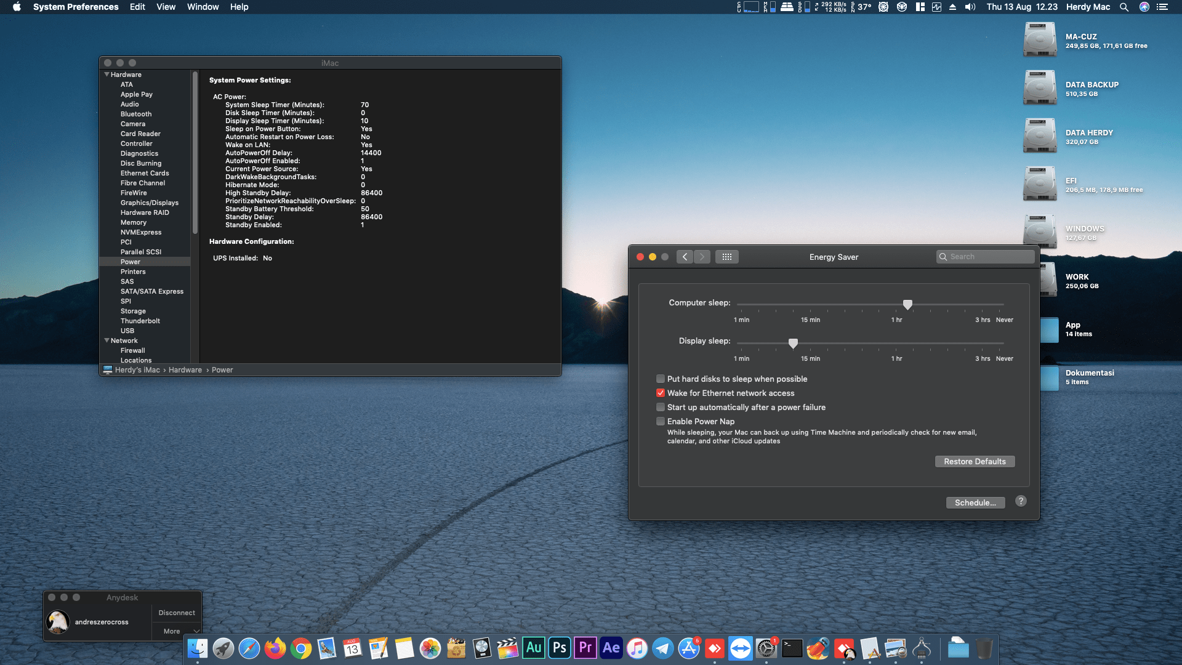The height and width of the screenshot is (665, 1182).
Task: Select Memory in hardware sidebar
Action: click(x=134, y=222)
